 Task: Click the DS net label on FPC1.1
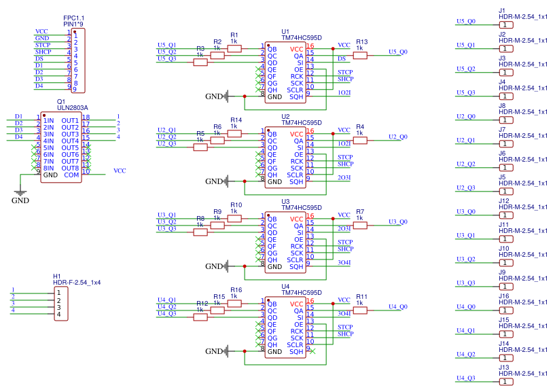(x=39, y=59)
